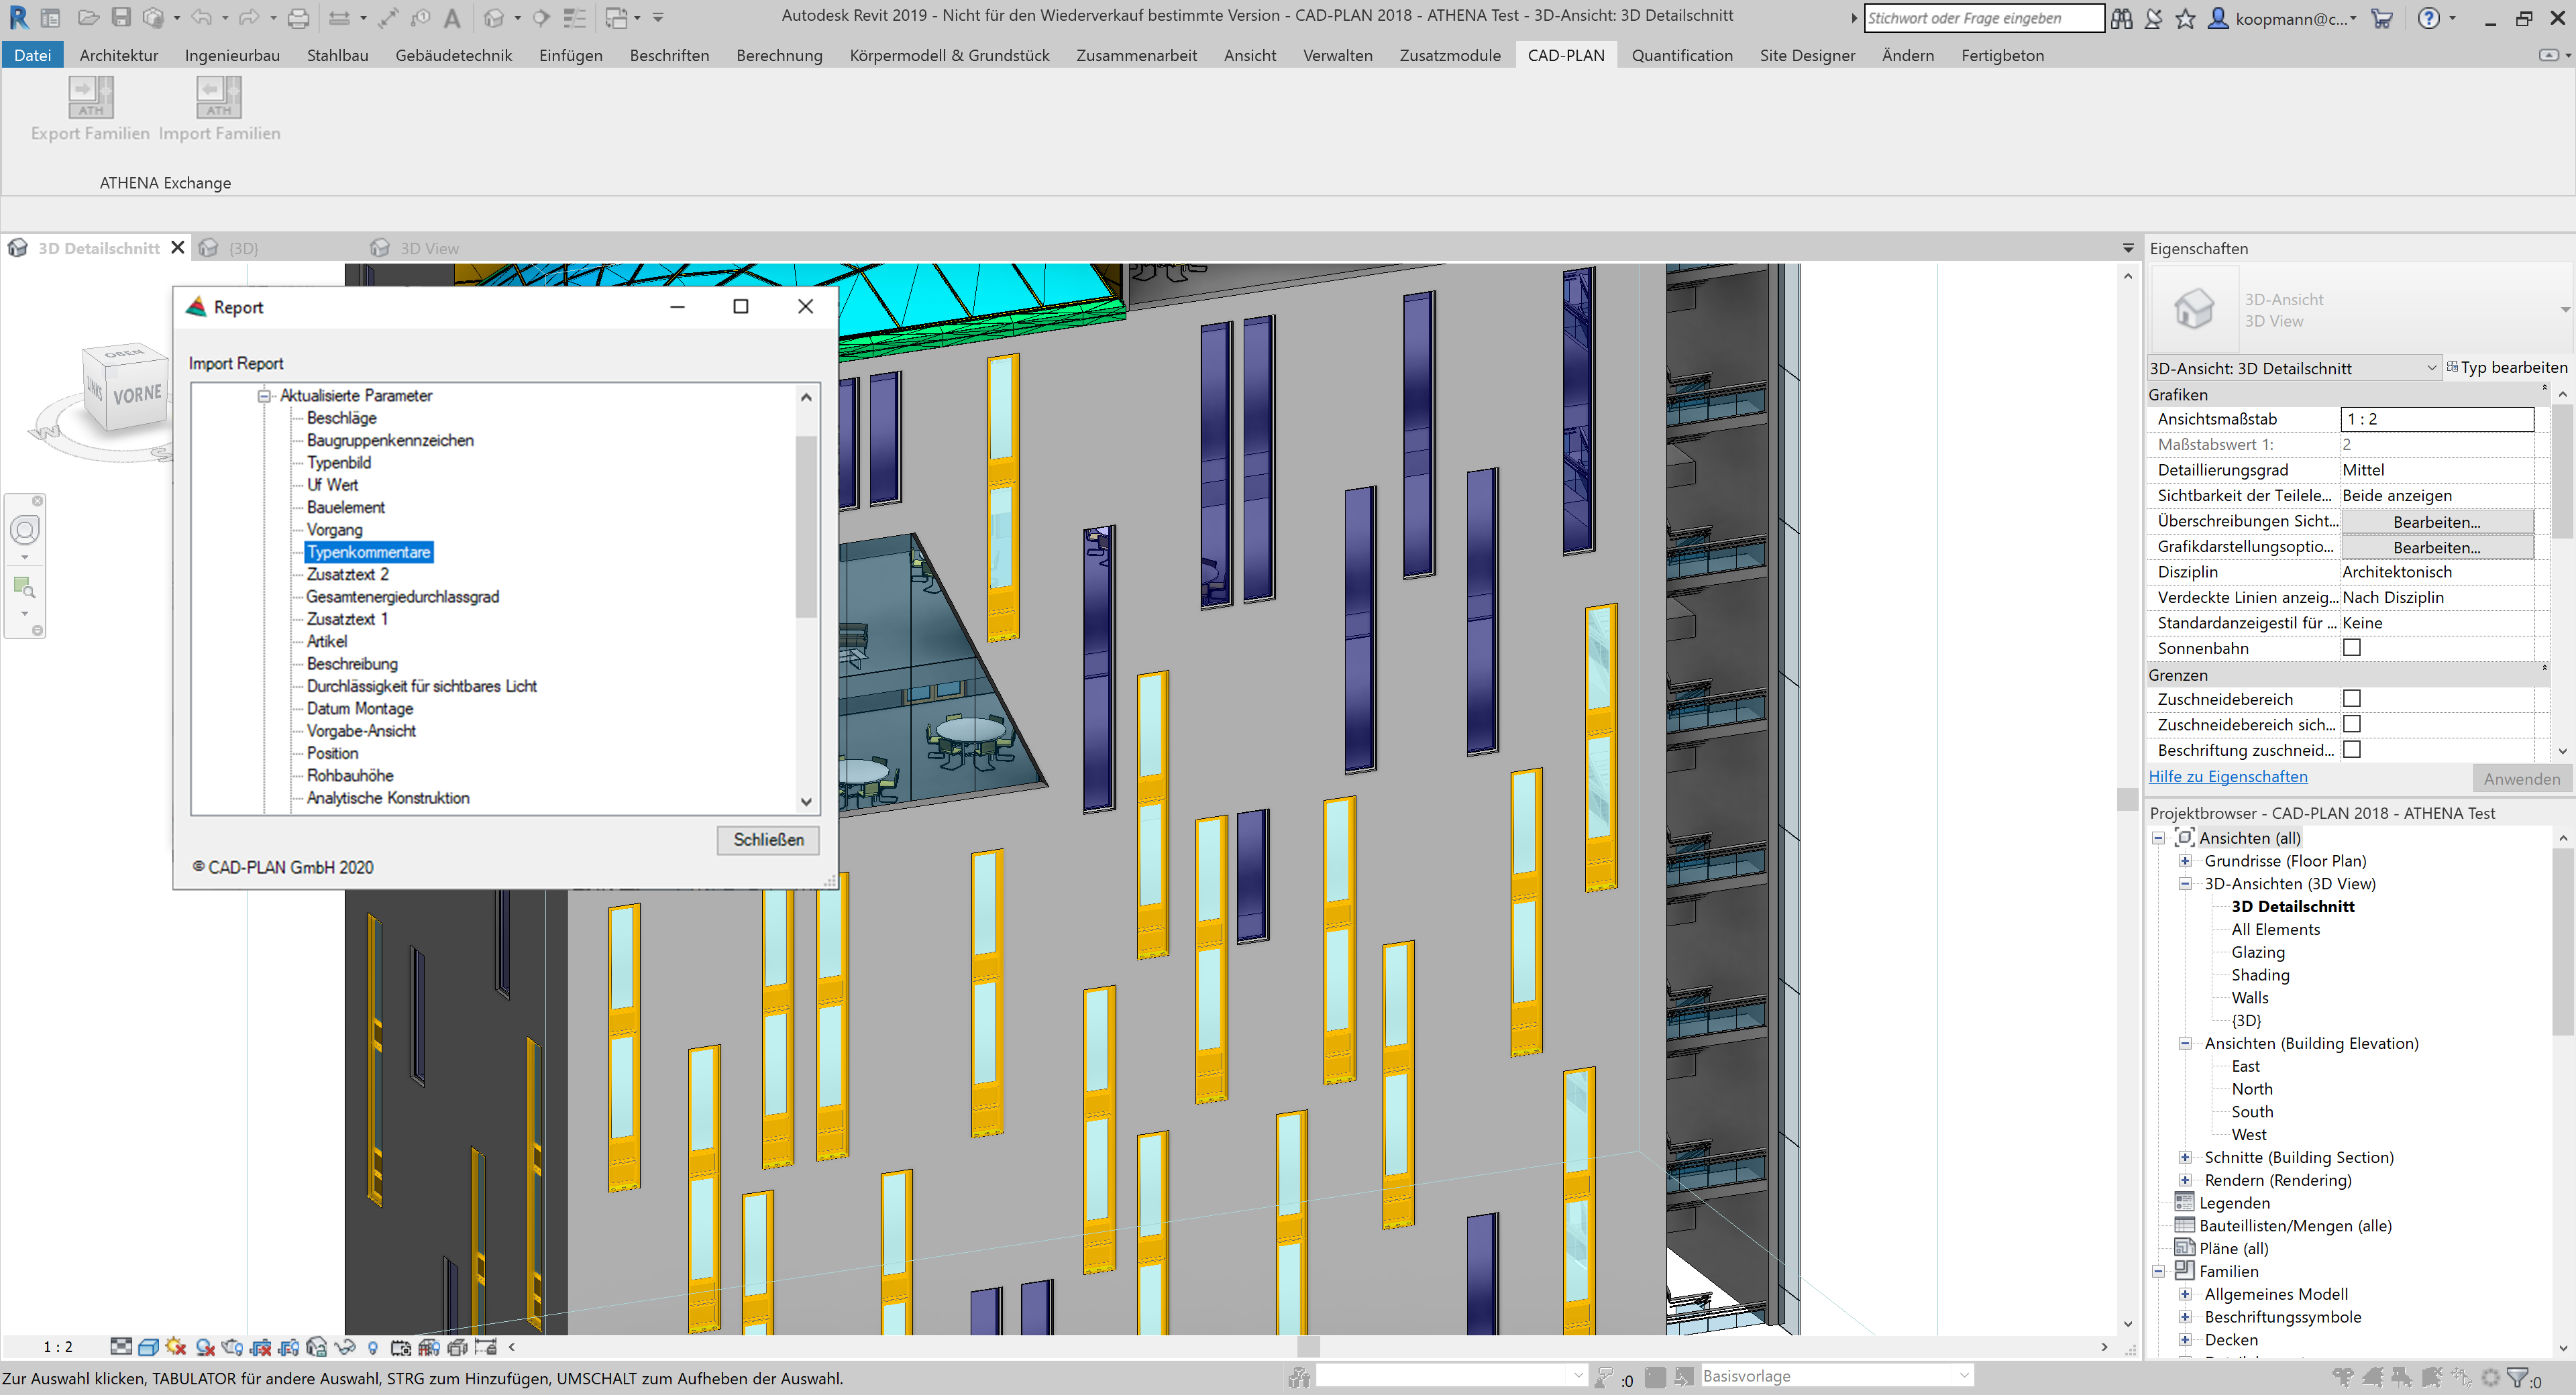Expand Grundrisse (Floor Plan) node
2576x1395 pixels.
pos(2185,861)
